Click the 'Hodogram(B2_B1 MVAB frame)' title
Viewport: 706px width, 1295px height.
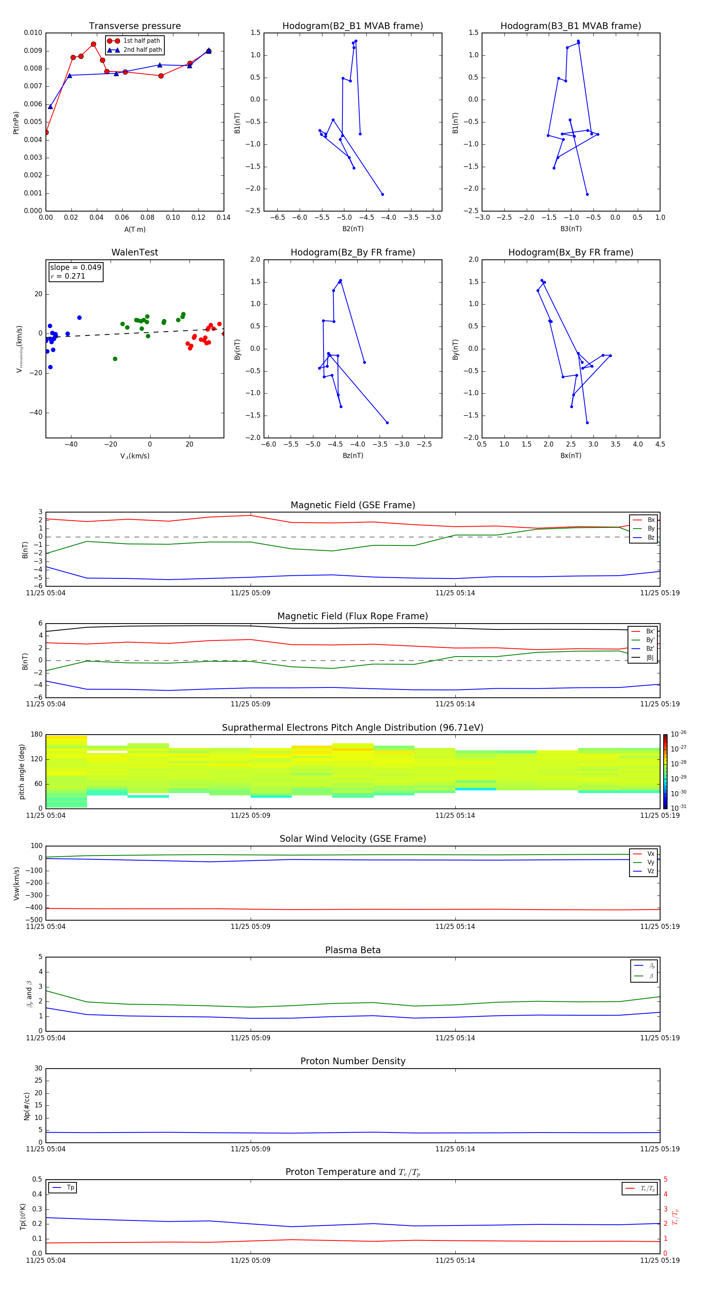pyautogui.click(x=353, y=26)
